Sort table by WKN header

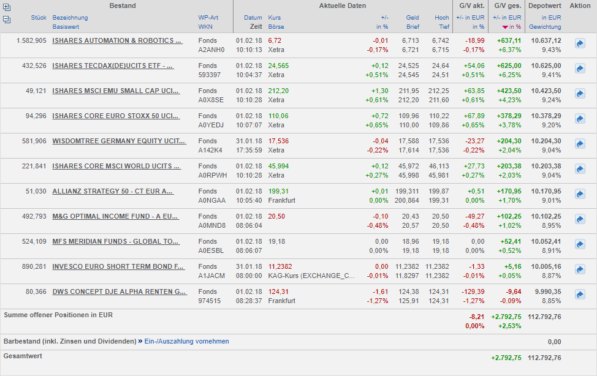tap(205, 27)
